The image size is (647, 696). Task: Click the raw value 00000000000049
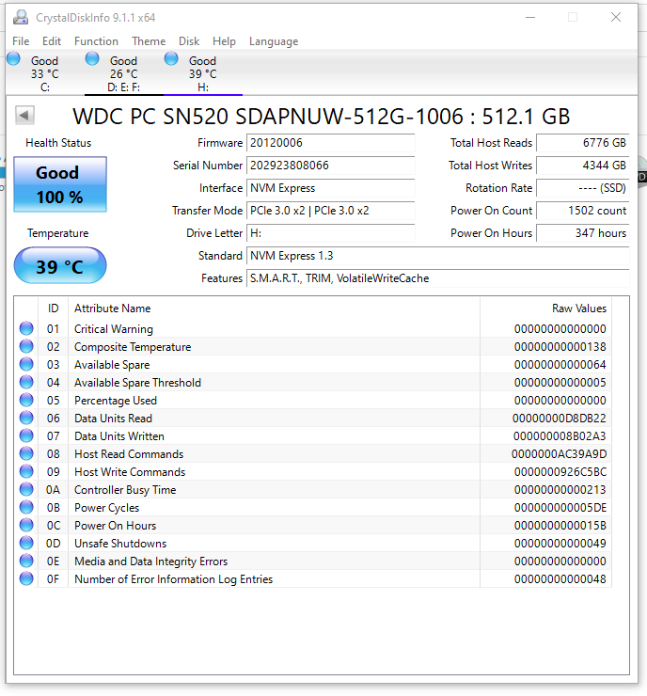(x=560, y=544)
